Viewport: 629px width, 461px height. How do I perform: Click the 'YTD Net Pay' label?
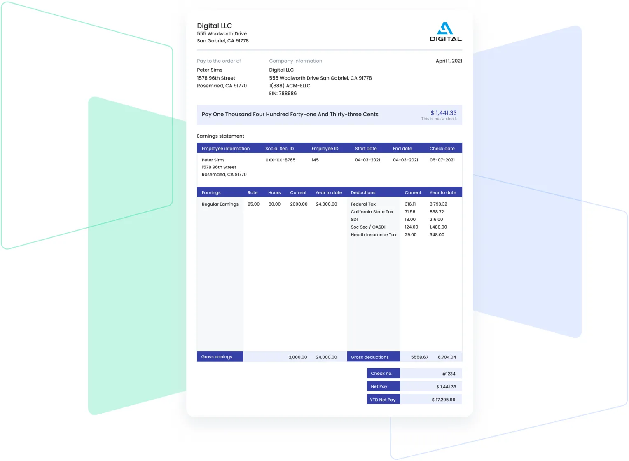[x=383, y=399]
